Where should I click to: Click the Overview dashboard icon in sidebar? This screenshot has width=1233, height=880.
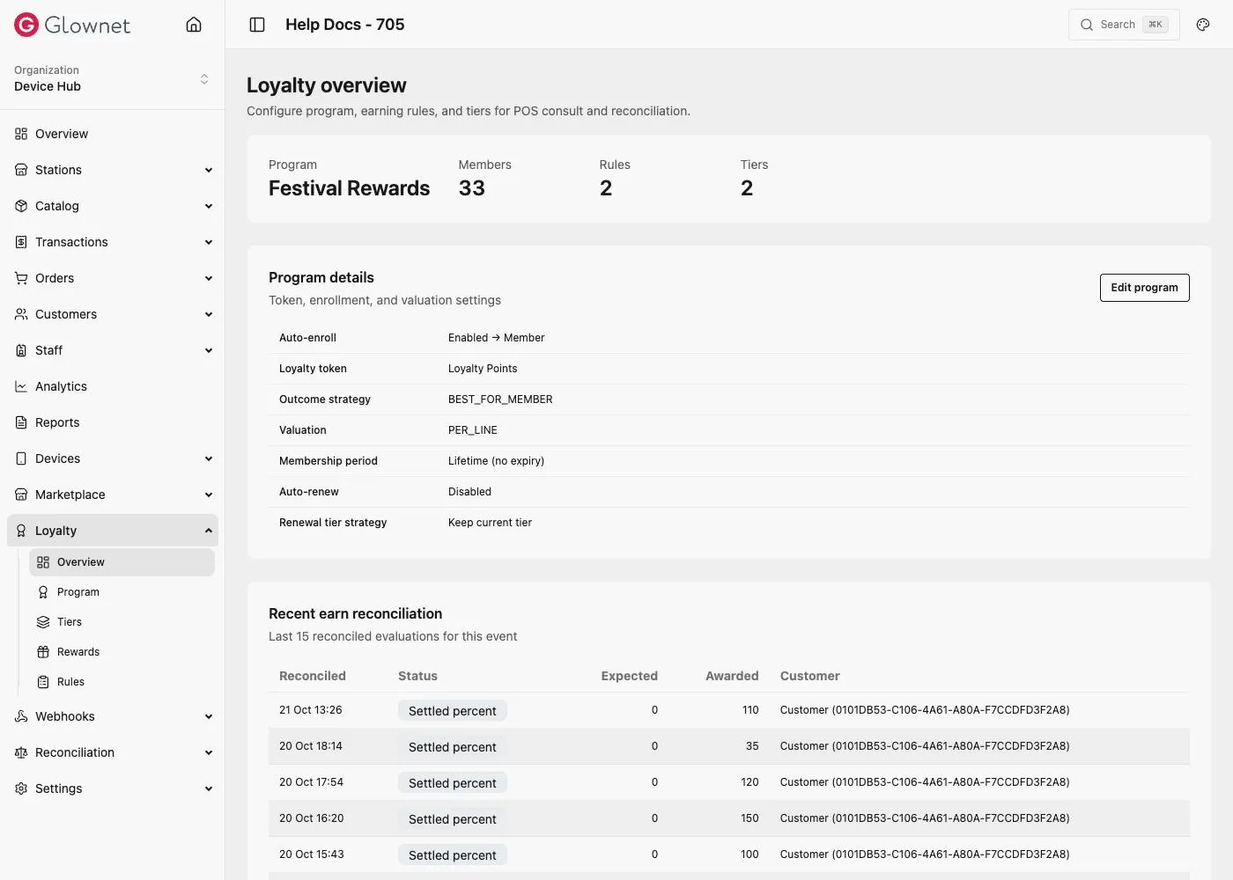click(21, 134)
